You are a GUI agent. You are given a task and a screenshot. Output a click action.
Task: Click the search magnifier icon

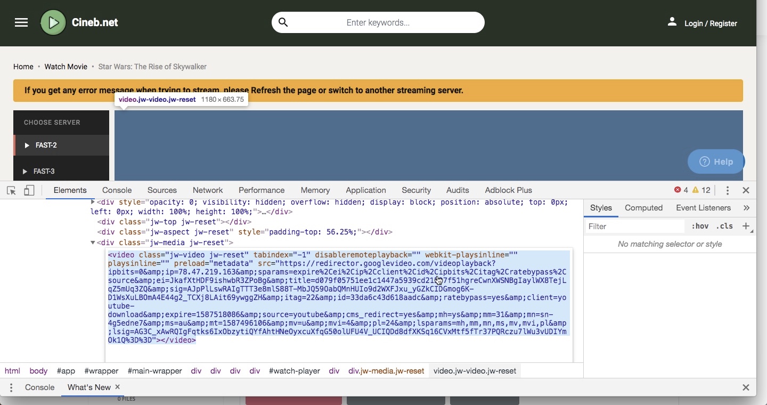point(283,22)
